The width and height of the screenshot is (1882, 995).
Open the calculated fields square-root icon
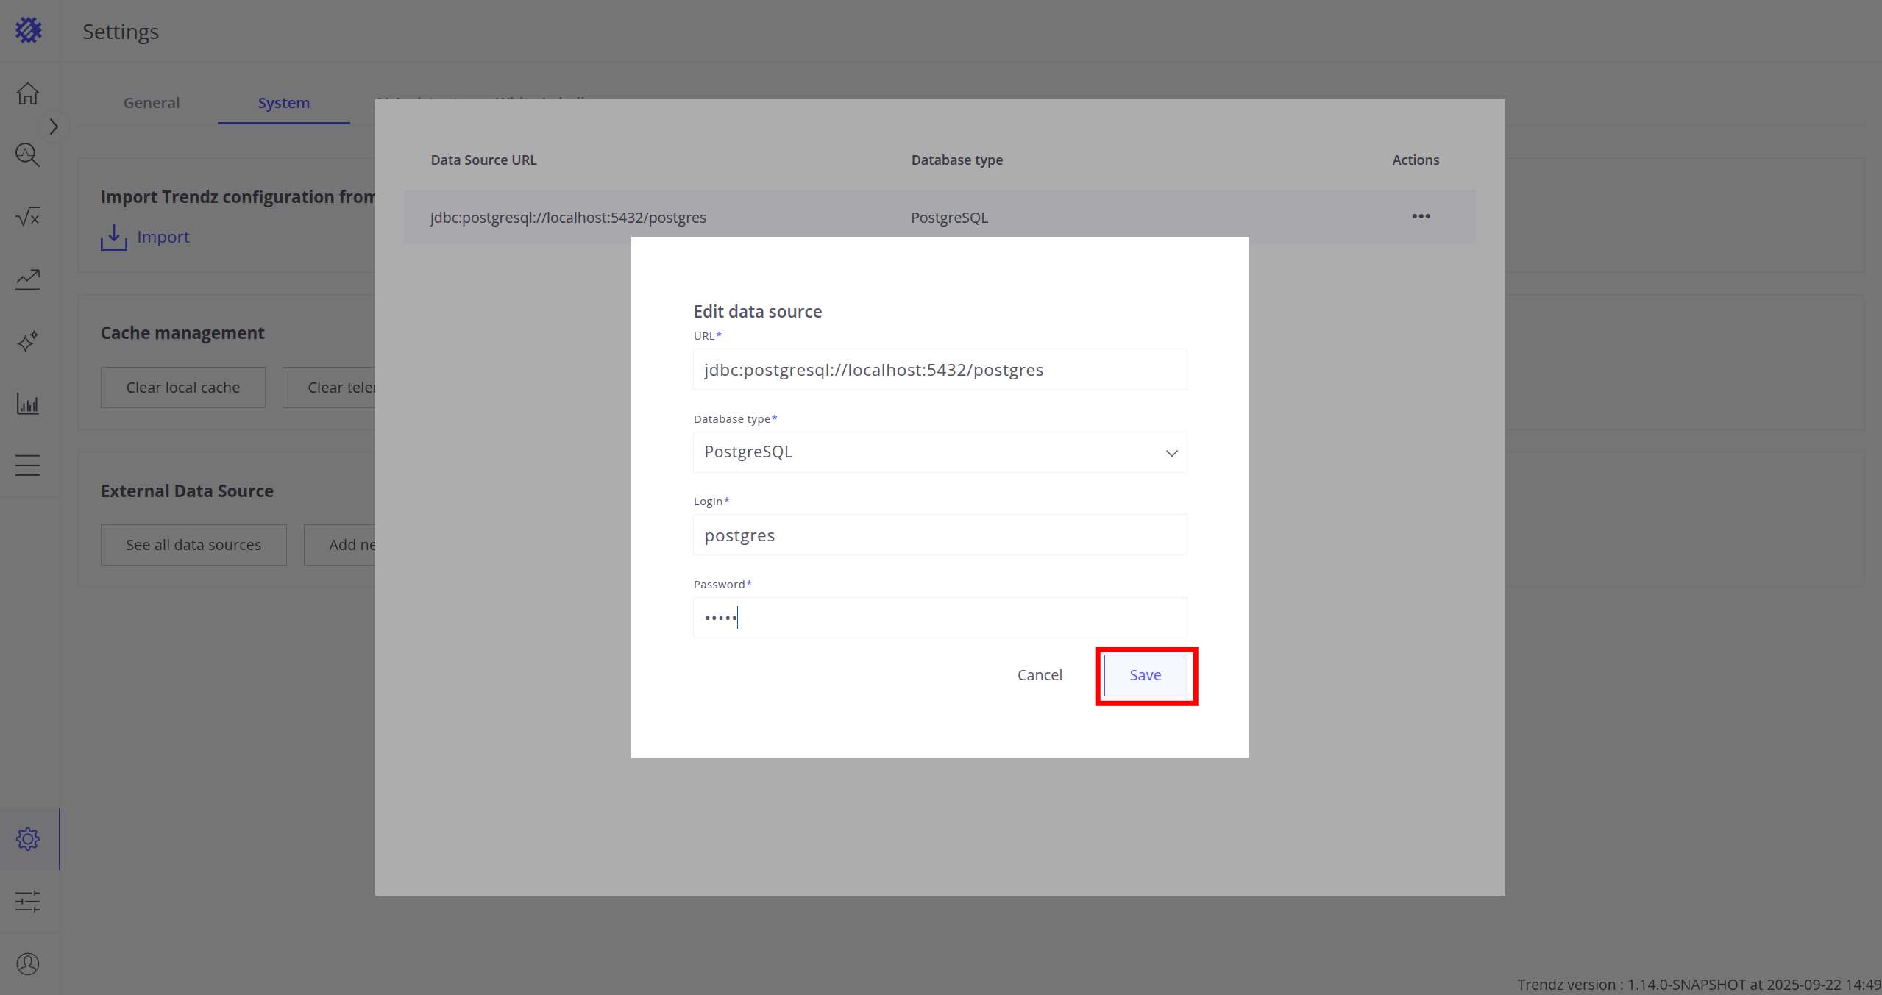[28, 217]
